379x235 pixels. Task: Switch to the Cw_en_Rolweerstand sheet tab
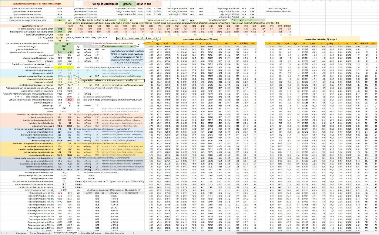coord(40,233)
